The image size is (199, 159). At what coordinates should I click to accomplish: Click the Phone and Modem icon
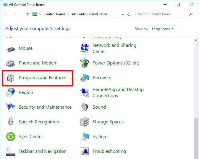point(11,63)
